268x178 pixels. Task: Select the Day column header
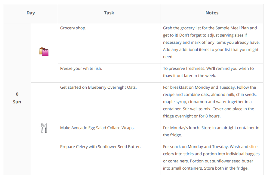click(x=31, y=13)
